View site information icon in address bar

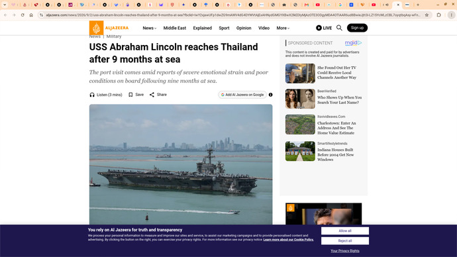click(41, 15)
